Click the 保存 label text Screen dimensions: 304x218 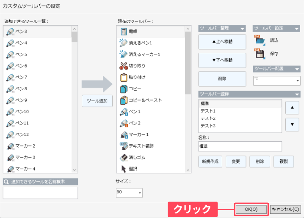click(274, 54)
